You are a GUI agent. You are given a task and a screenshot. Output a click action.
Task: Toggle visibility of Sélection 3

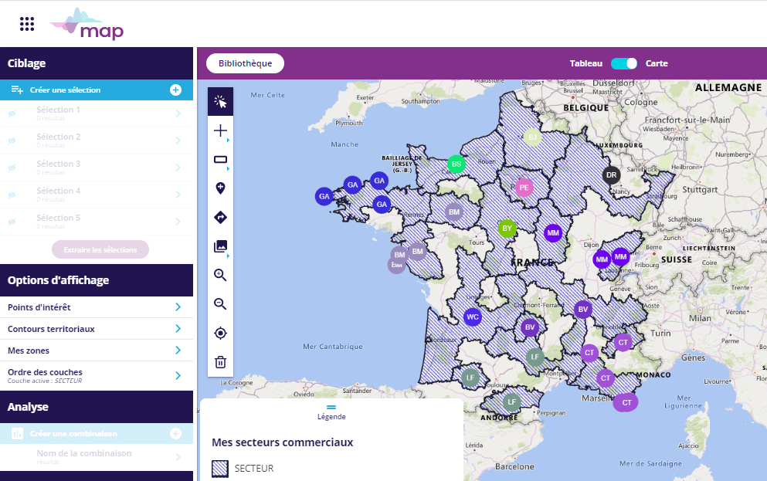tap(12, 168)
